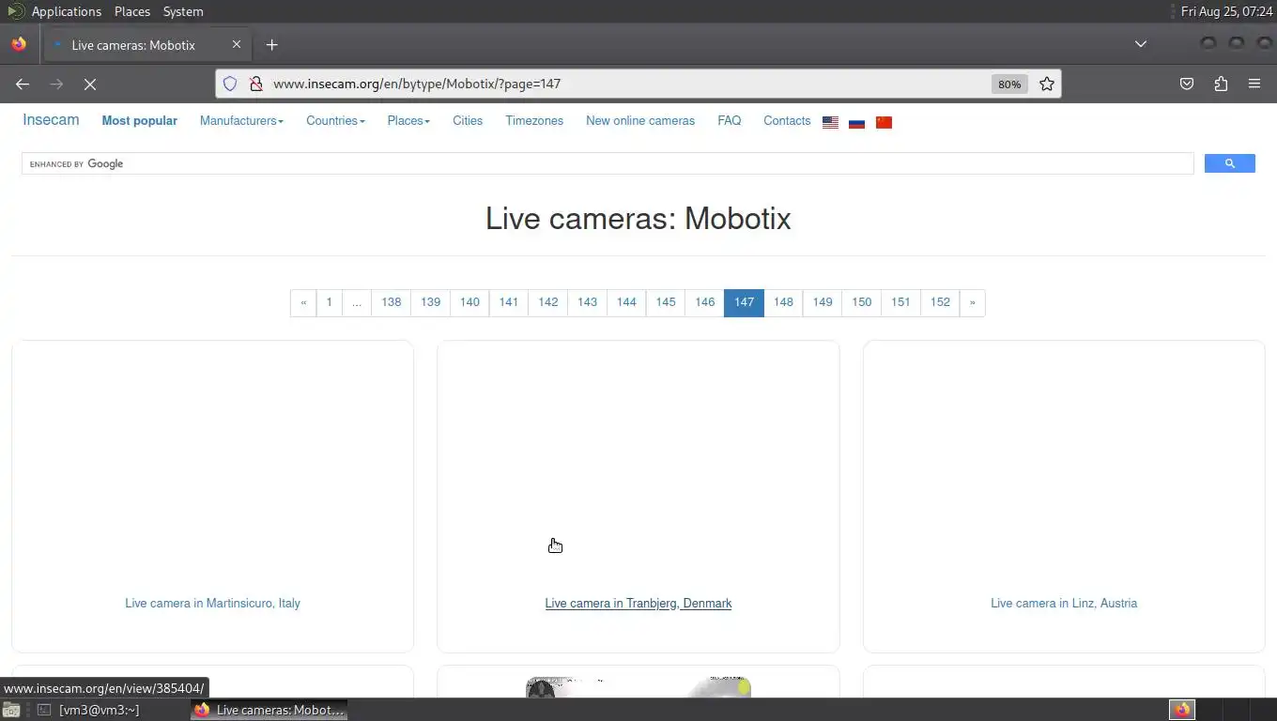Go to page 148
The height and width of the screenshot is (721, 1277).
(x=783, y=302)
